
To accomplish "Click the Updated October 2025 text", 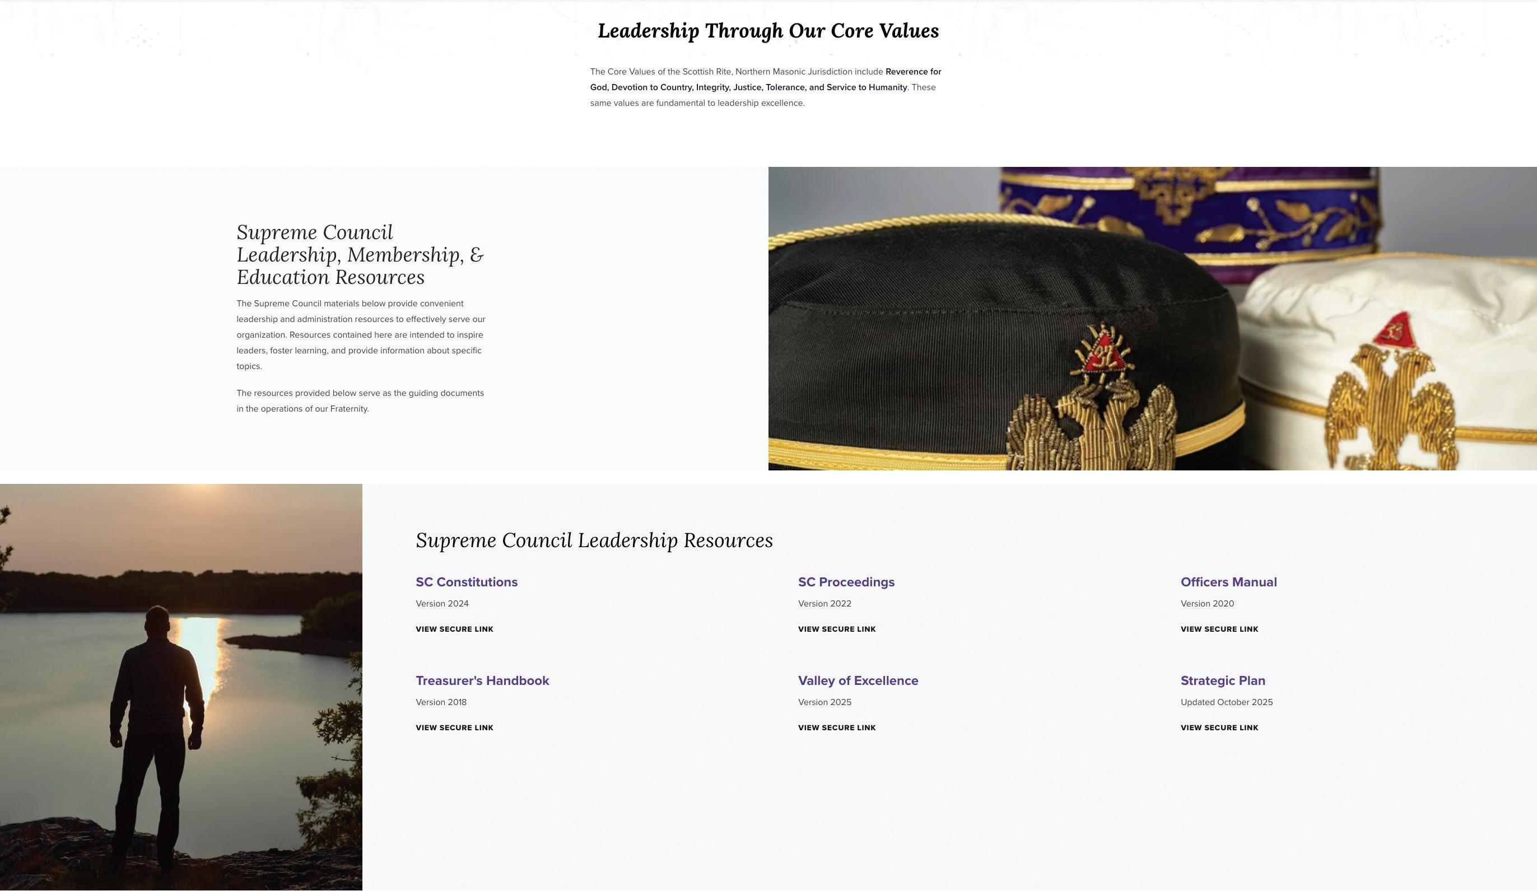I will tap(1227, 702).
